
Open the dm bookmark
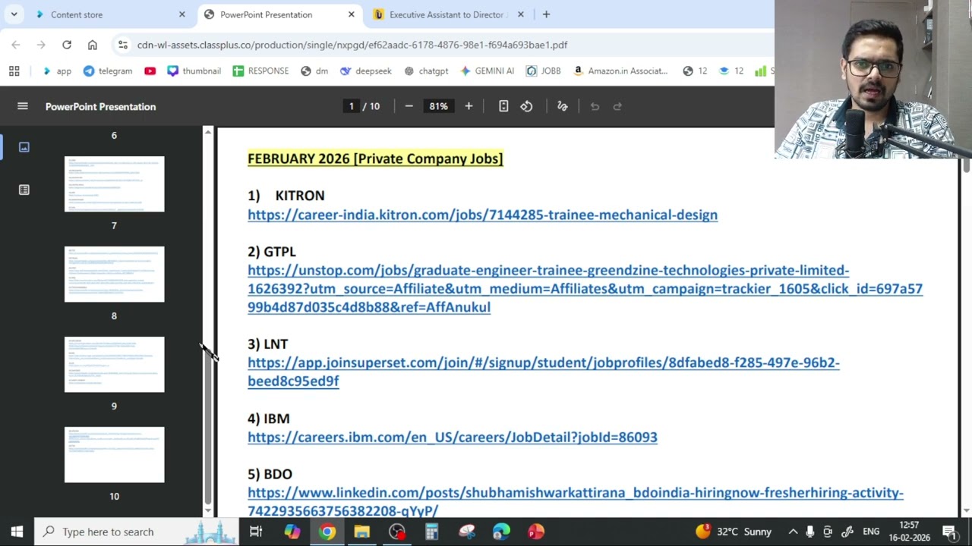314,71
